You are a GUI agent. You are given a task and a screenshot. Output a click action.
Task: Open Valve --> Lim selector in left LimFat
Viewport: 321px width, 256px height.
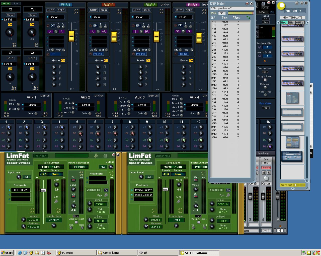coord(51,167)
